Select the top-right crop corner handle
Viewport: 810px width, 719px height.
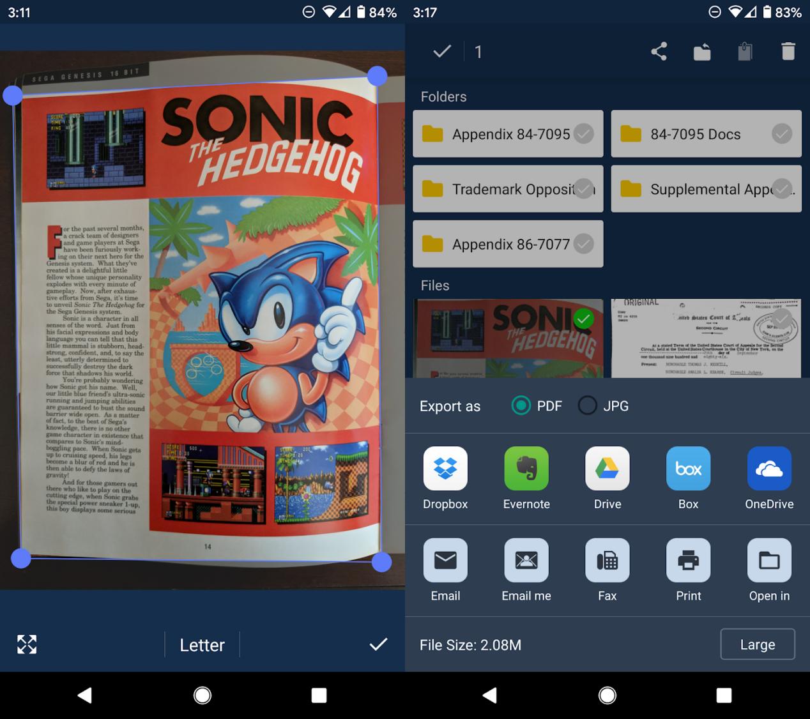377,76
